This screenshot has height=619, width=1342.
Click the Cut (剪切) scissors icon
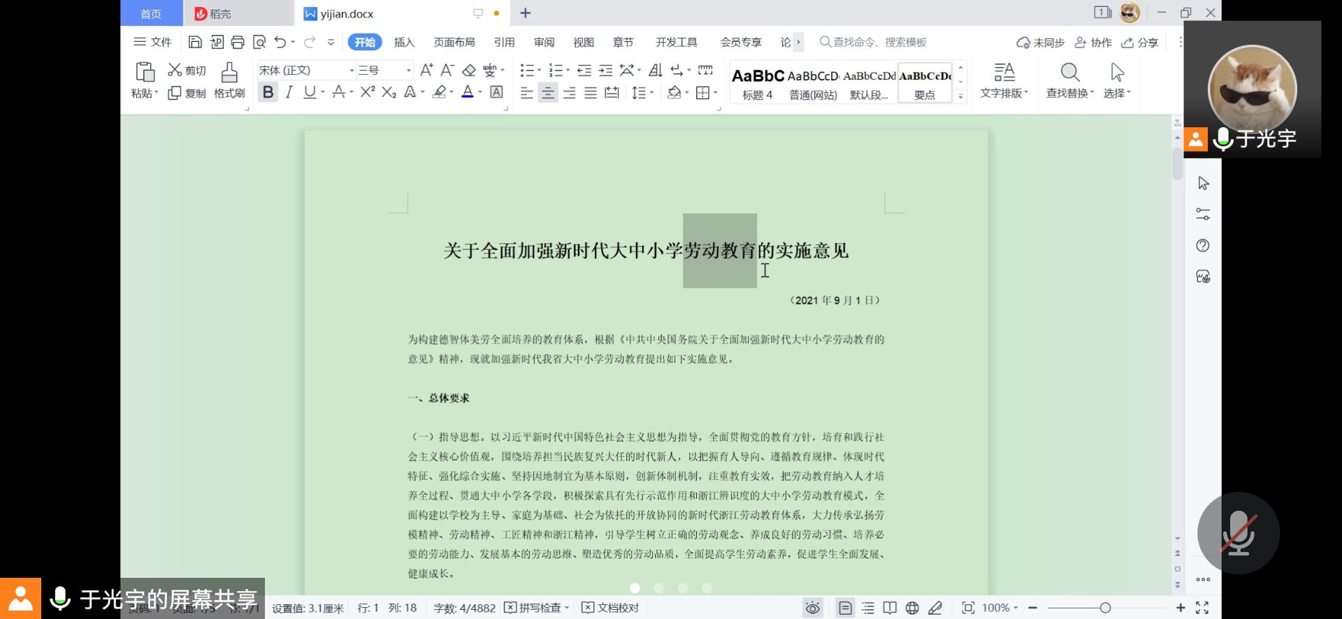click(x=175, y=70)
